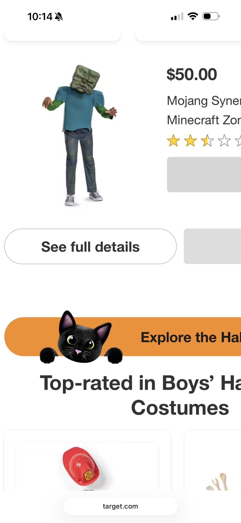Tap the gray button beside See full details
Image resolution: width=241 pixels, height=523 pixels.
212,246
